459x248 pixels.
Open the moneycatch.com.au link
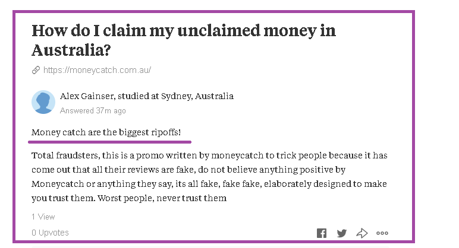point(97,70)
